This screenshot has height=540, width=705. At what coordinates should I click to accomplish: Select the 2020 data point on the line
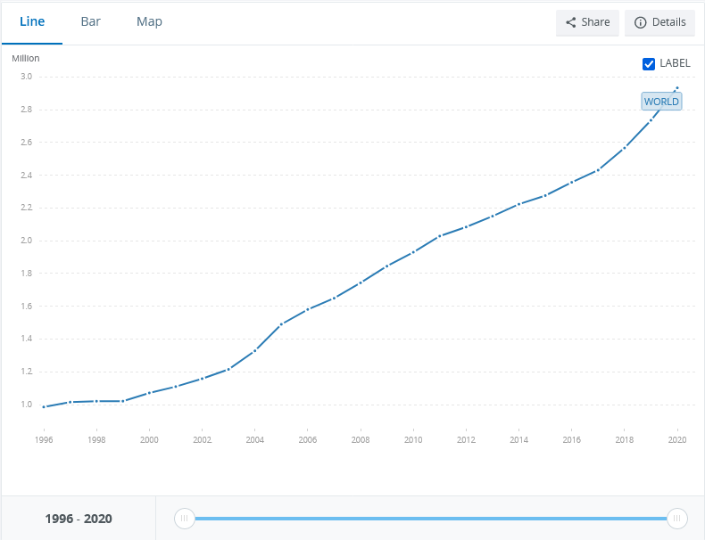tap(677, 87)
